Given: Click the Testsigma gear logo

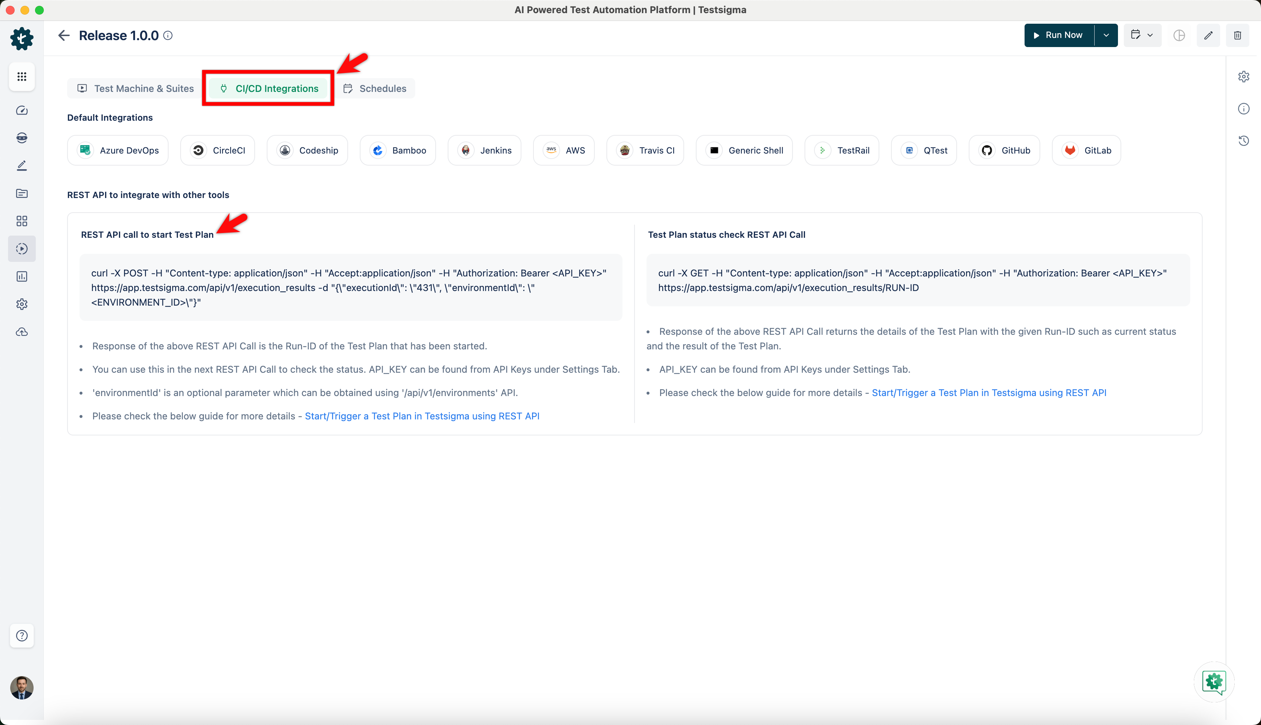Looking at the screenshot, I should [22, 38].
